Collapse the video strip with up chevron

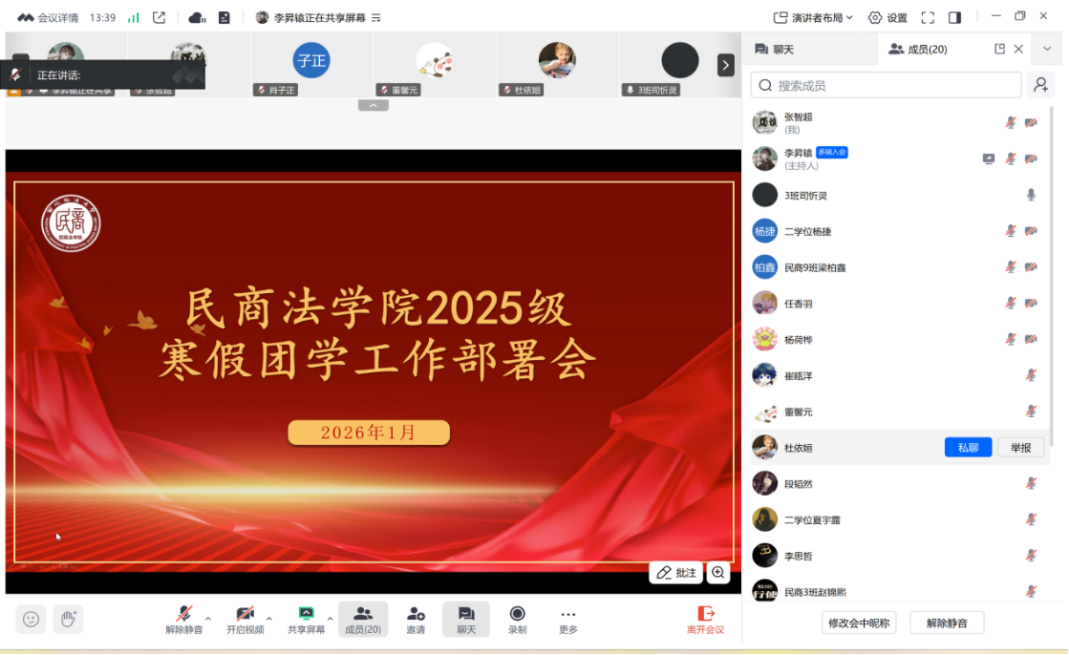[x=373, y=105]
